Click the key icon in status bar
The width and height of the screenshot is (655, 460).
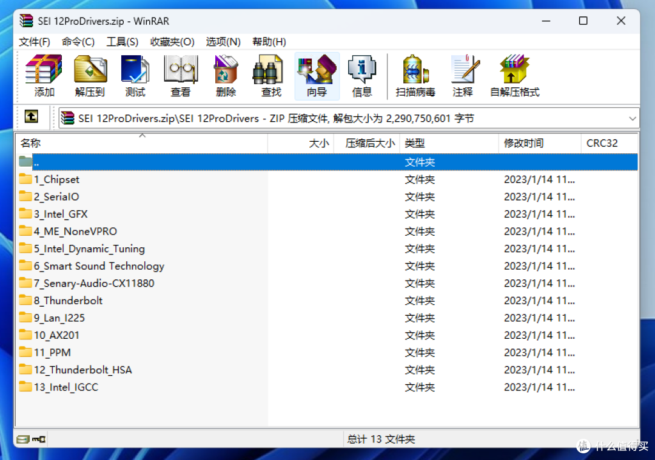39,439
